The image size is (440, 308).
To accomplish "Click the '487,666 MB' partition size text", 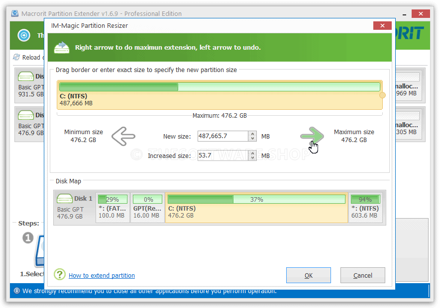I will coord(76,103).
